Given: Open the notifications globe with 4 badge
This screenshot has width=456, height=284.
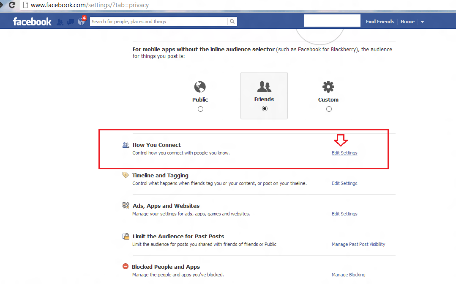Looking at the screenshot, I should pos(82,21).
